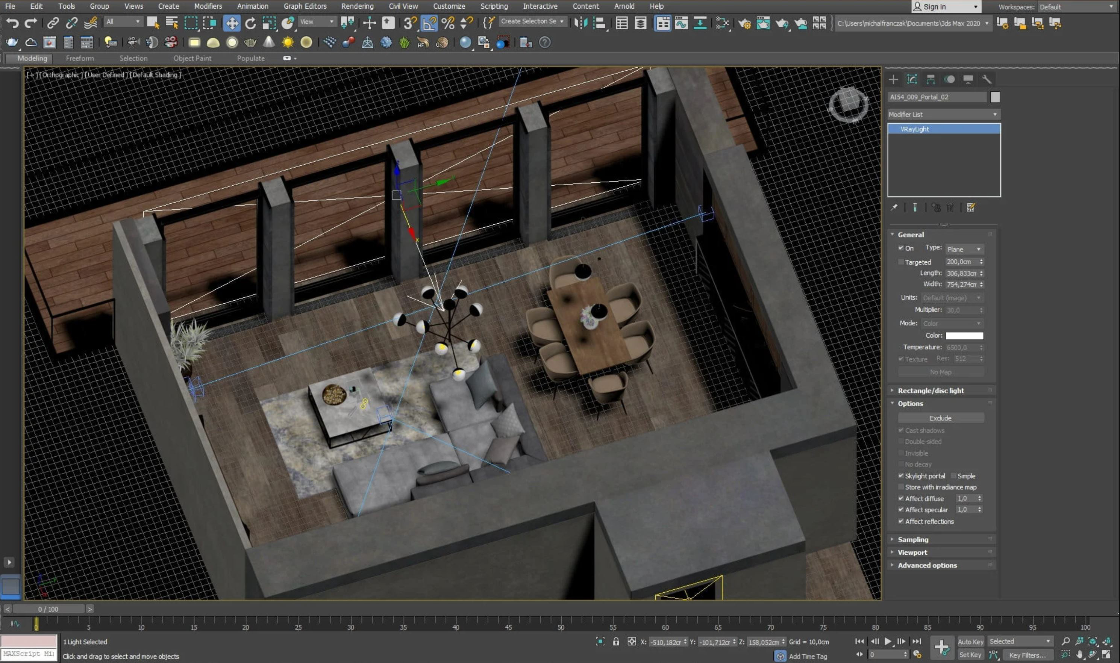Click the Teapot primitive icon
The image size is (1120, 663).
point(11,42)
